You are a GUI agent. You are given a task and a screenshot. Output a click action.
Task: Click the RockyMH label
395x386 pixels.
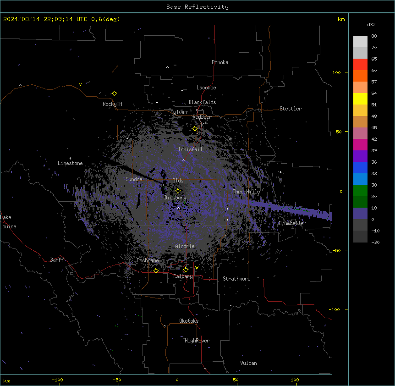[x=112, y=104]
